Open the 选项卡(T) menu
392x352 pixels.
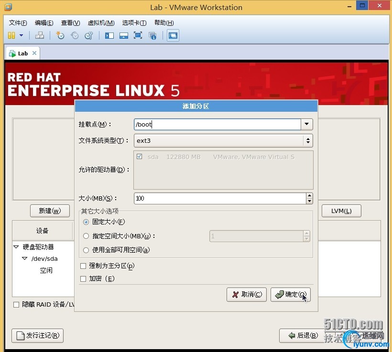134,23
